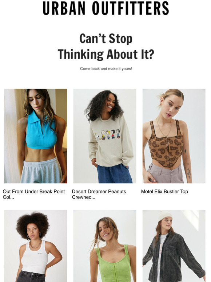
Task: Click the Motel Elix Bustier Top title
Action: click(164, 192)
